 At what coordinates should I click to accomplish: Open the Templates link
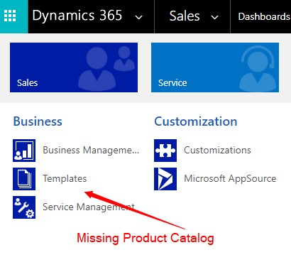[65, 178]
